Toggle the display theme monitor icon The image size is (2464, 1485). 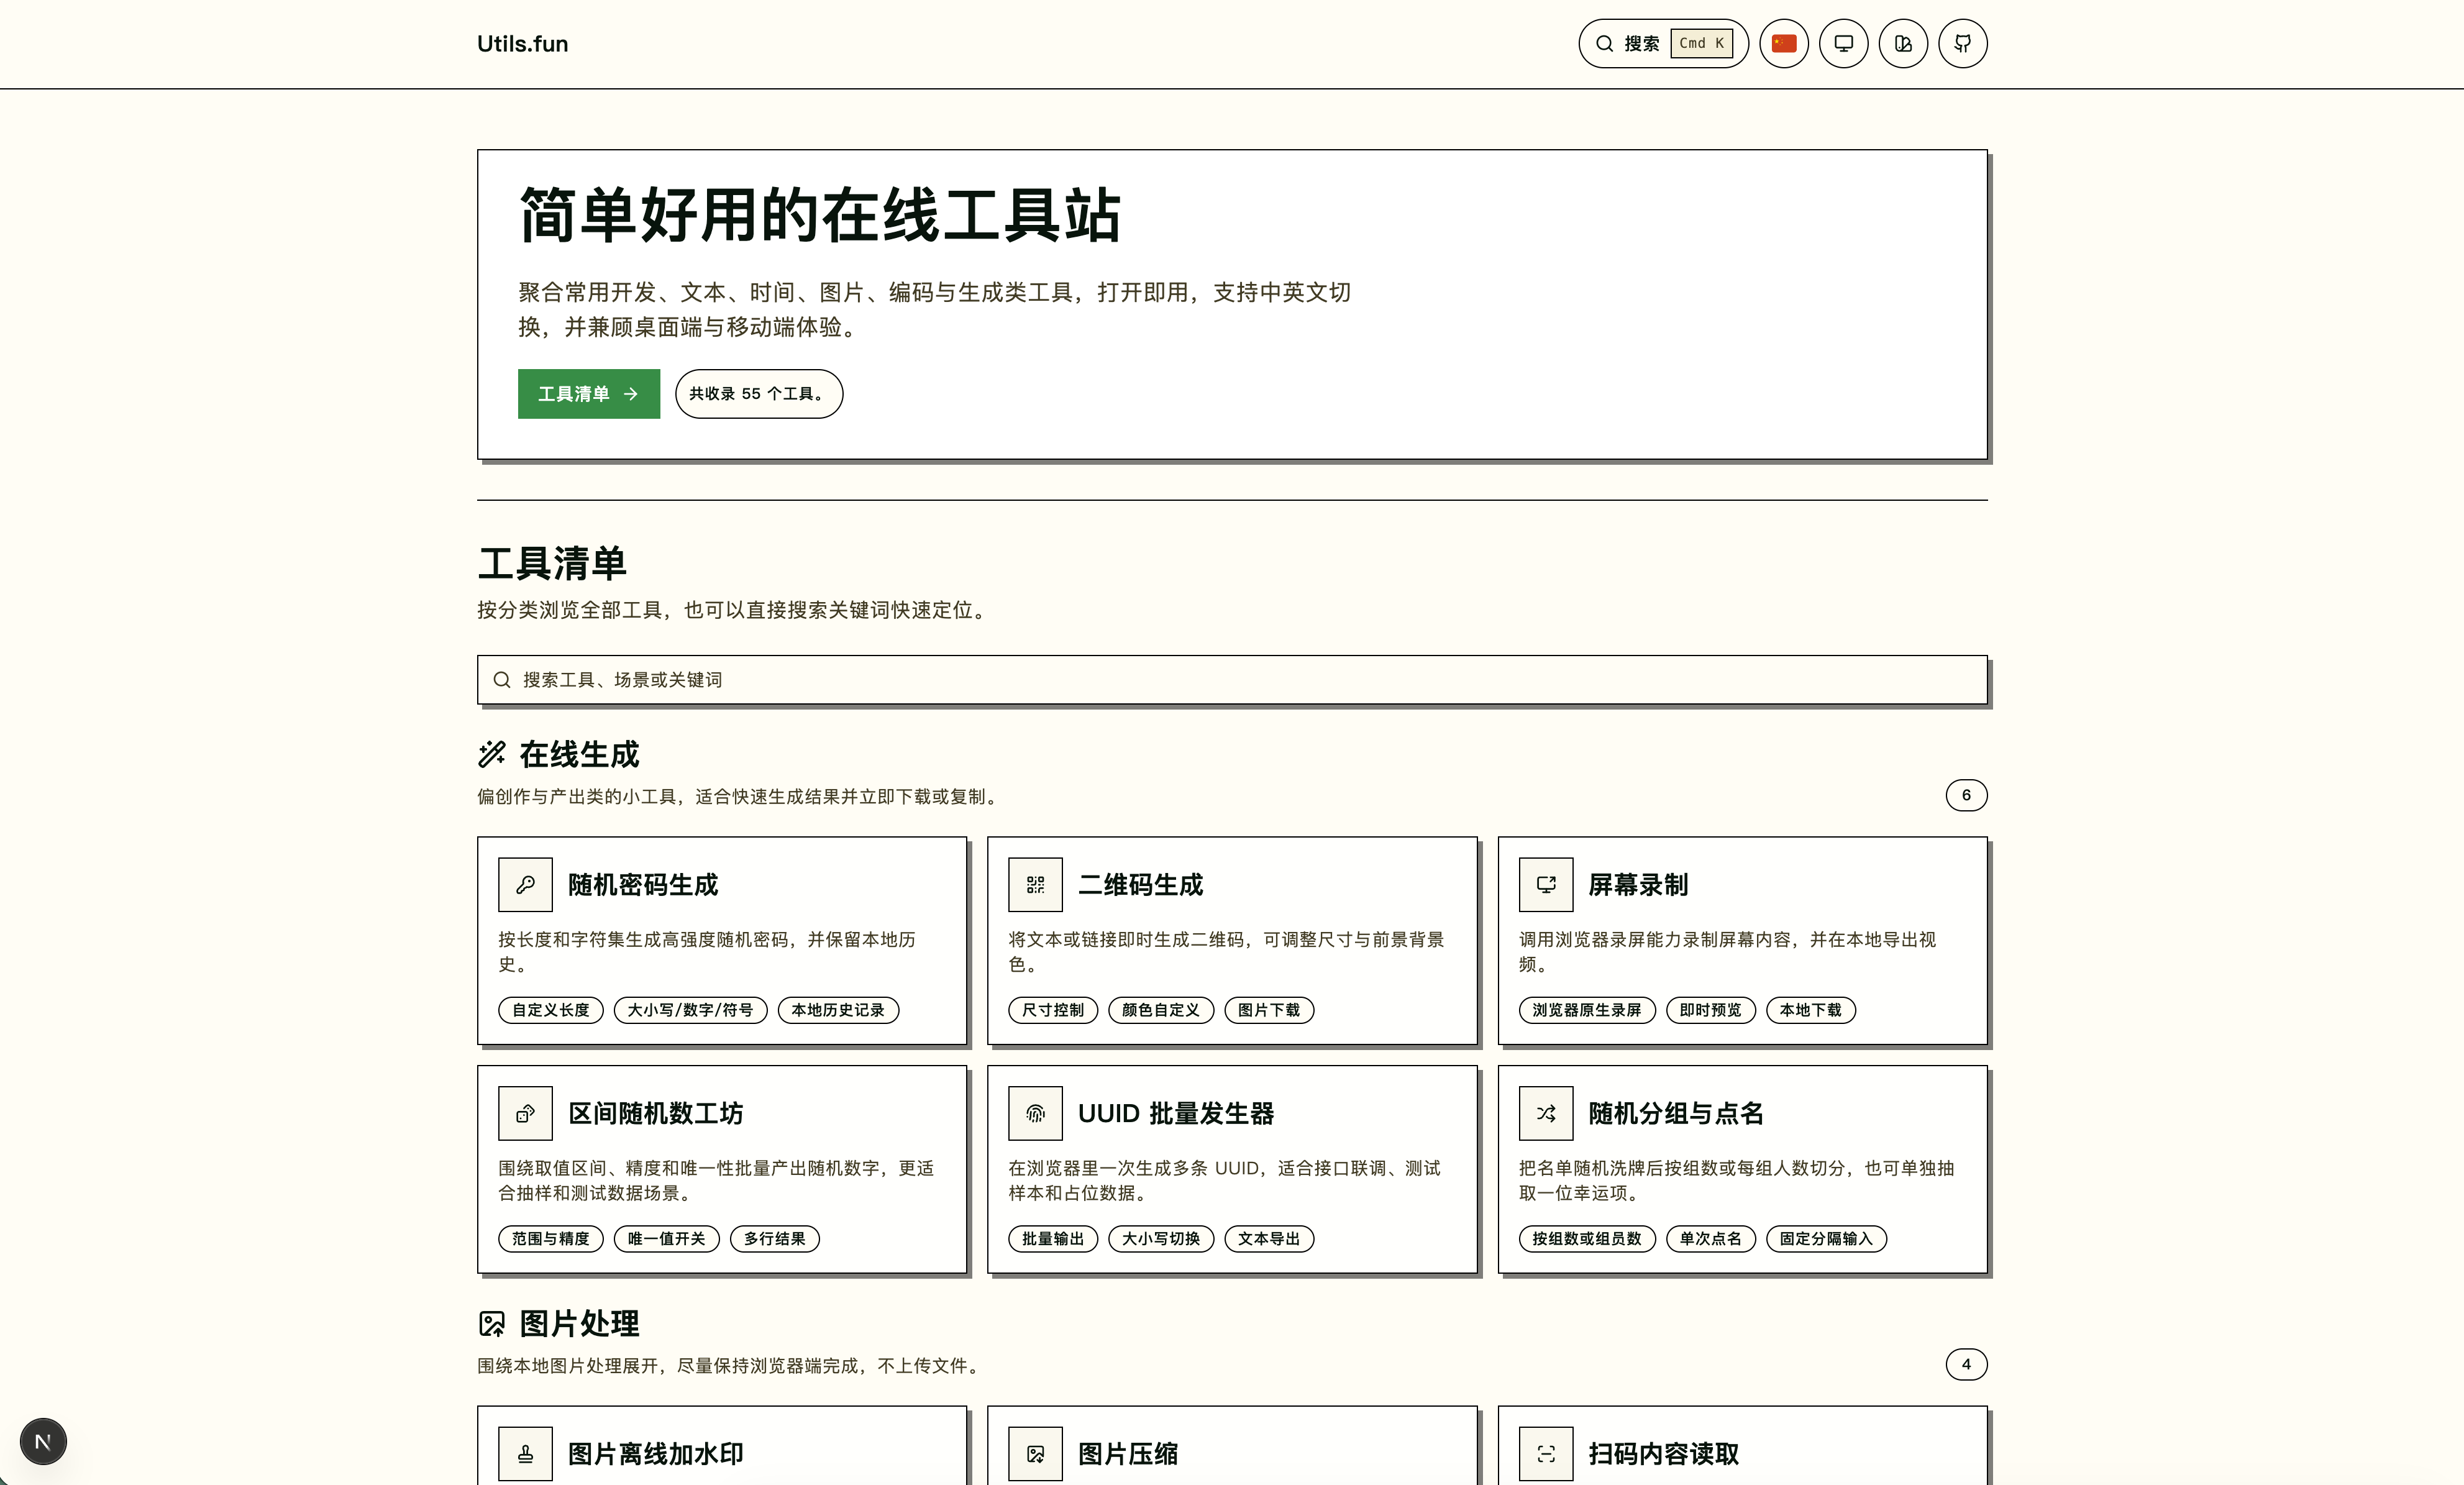1843,43
